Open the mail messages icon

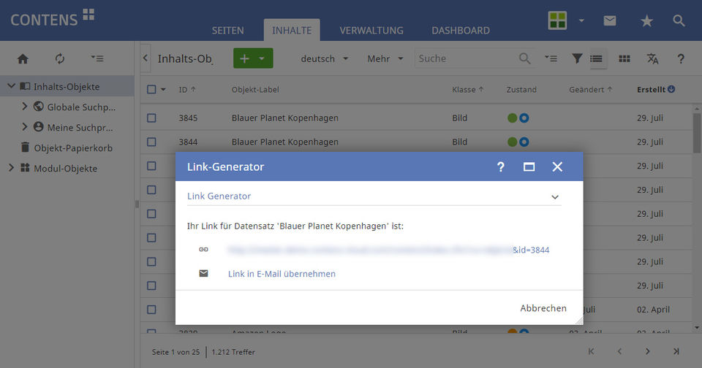click(x=610, y=21)
